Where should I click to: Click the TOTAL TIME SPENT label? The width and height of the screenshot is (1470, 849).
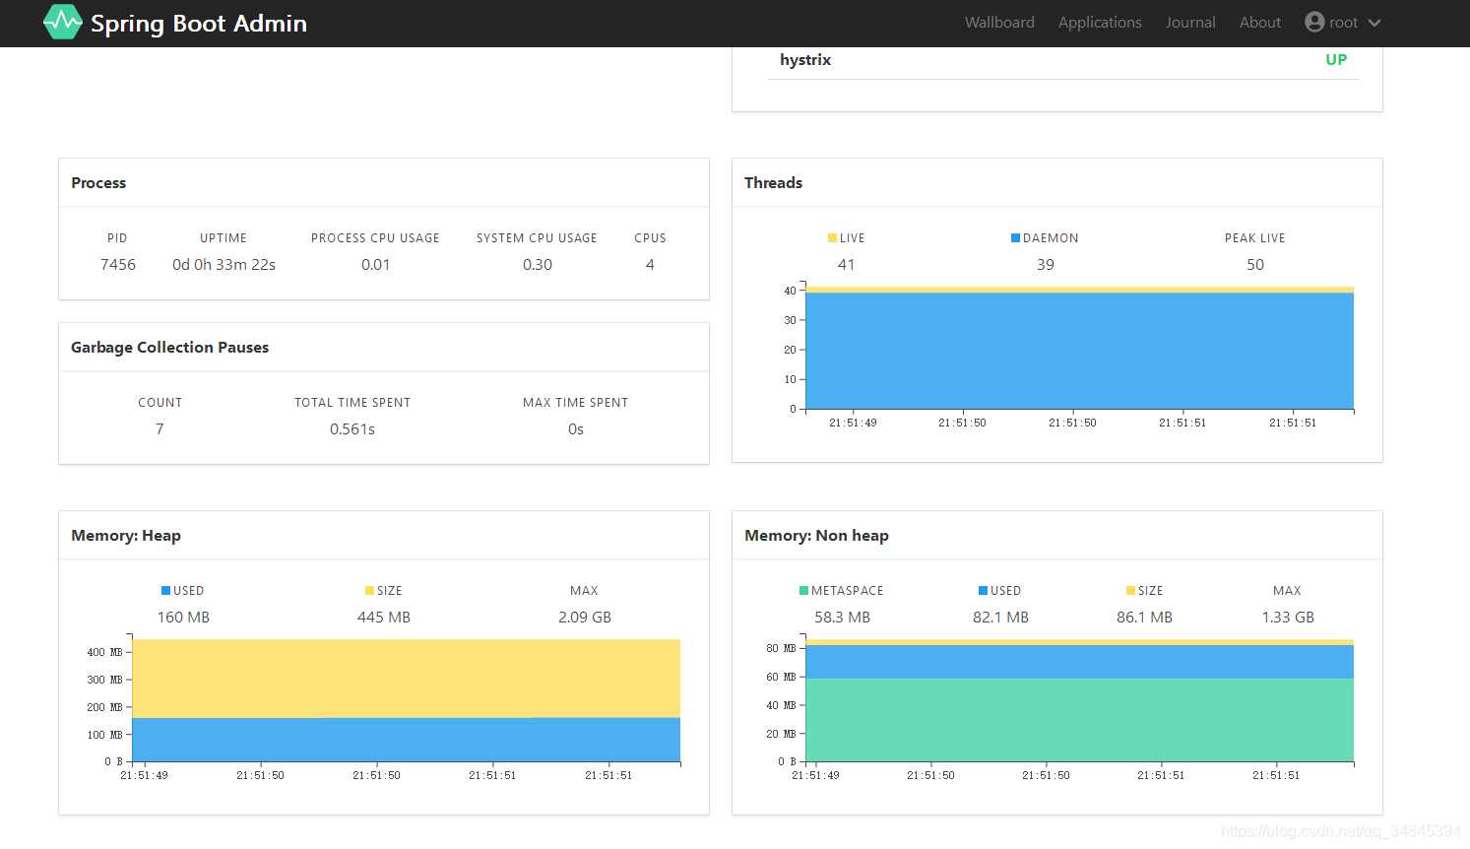point(352,403)
